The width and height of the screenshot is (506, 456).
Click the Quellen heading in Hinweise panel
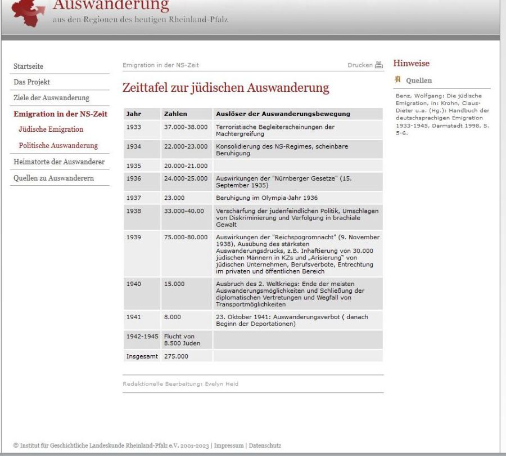(x=418, y=81)
